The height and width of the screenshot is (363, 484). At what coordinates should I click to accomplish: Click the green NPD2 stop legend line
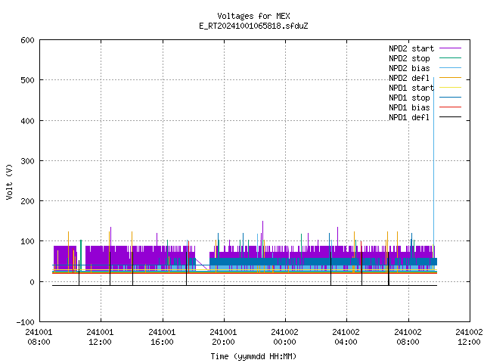(451, 58)
